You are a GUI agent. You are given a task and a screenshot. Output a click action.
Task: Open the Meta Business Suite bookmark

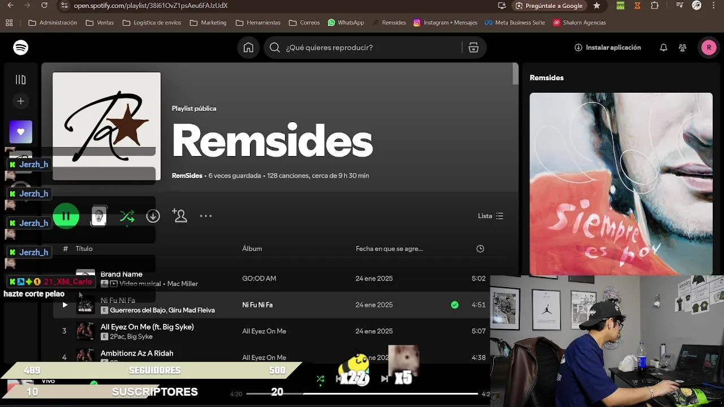click(x=515, y=23)
